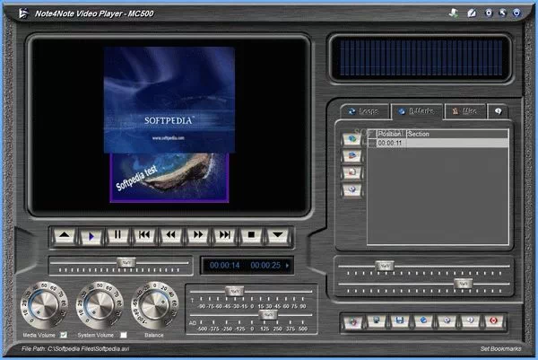This screenshot has width=538, height=360.
Task: Click the eject up-arrow transport button
Action: click(x=64, y=235)
